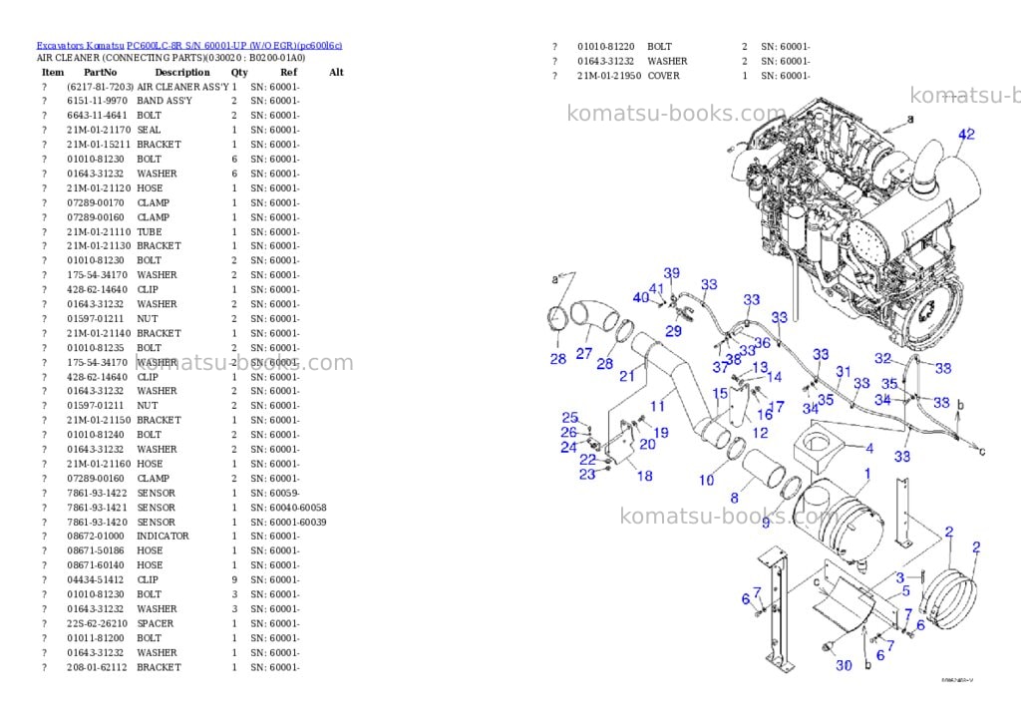Click callout 42 on the diagram

point(966,135)
